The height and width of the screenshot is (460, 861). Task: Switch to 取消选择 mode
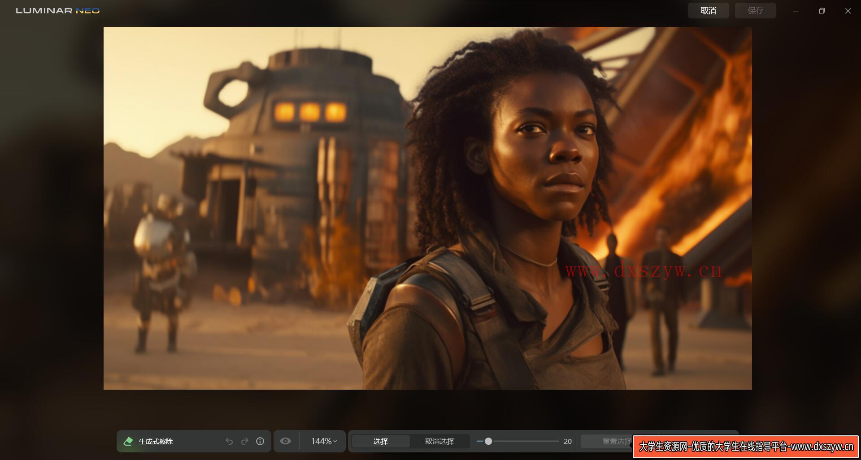(x=439, y=441)
